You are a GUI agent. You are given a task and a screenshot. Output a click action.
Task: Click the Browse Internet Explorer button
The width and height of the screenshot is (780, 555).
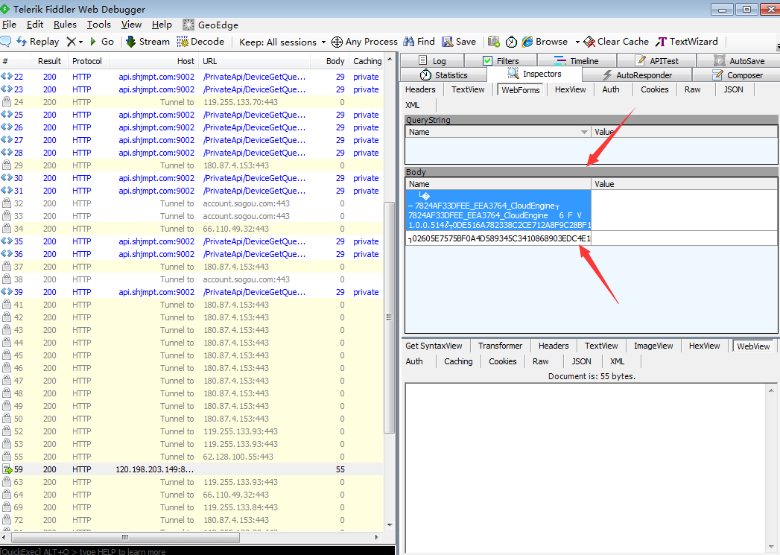(x=545, y=42)
